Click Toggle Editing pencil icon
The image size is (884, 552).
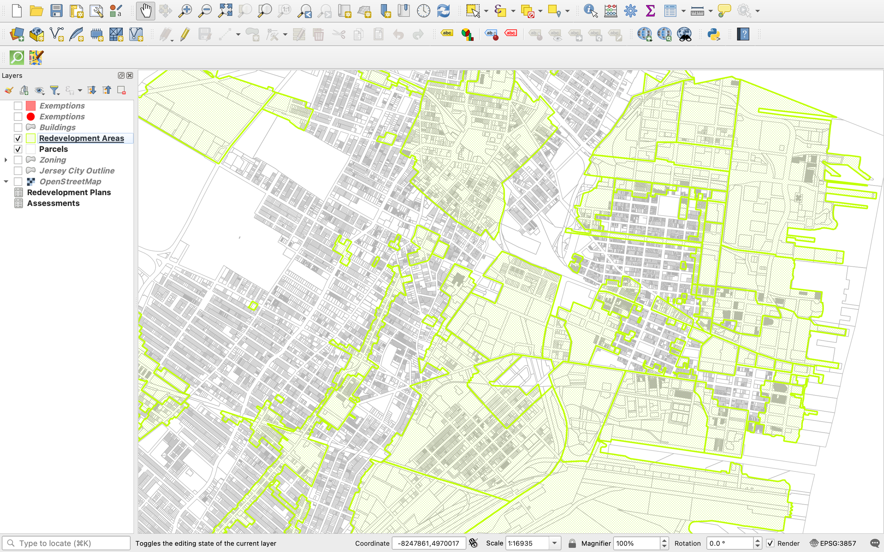coord(185,35)
